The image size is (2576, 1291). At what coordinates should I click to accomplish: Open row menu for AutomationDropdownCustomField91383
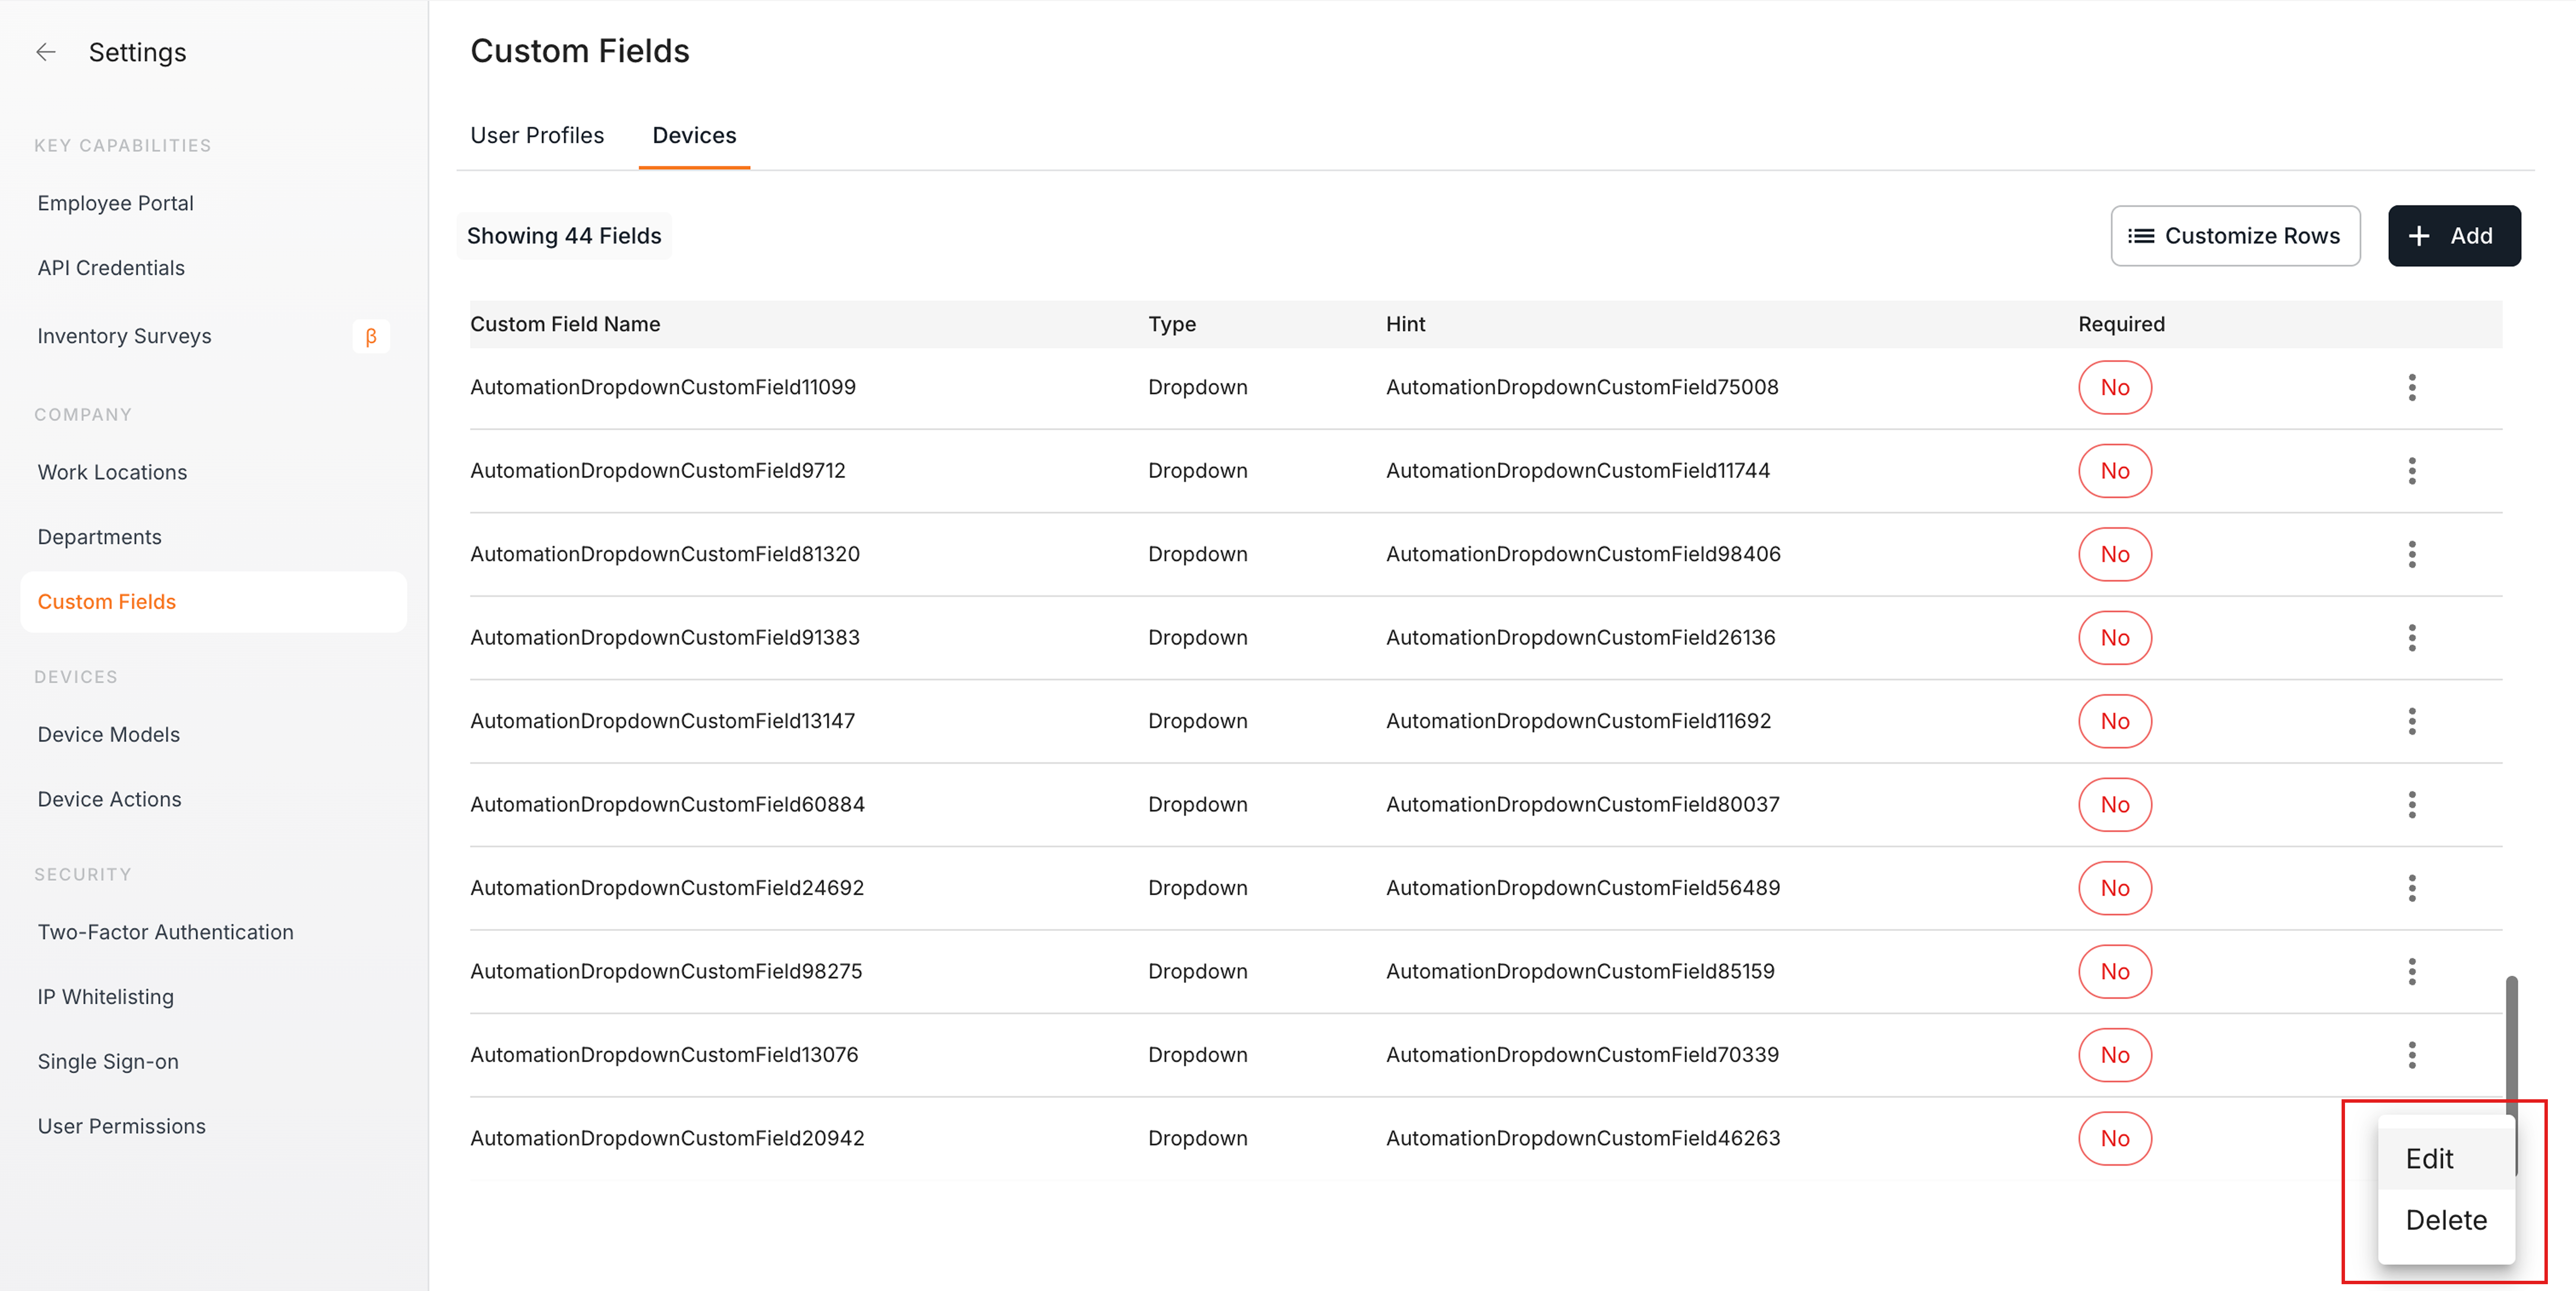point(2411,637)
